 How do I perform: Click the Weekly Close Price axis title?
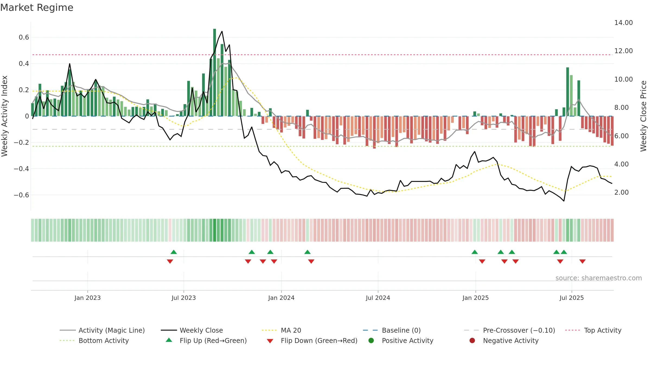(x=643, y=116)
